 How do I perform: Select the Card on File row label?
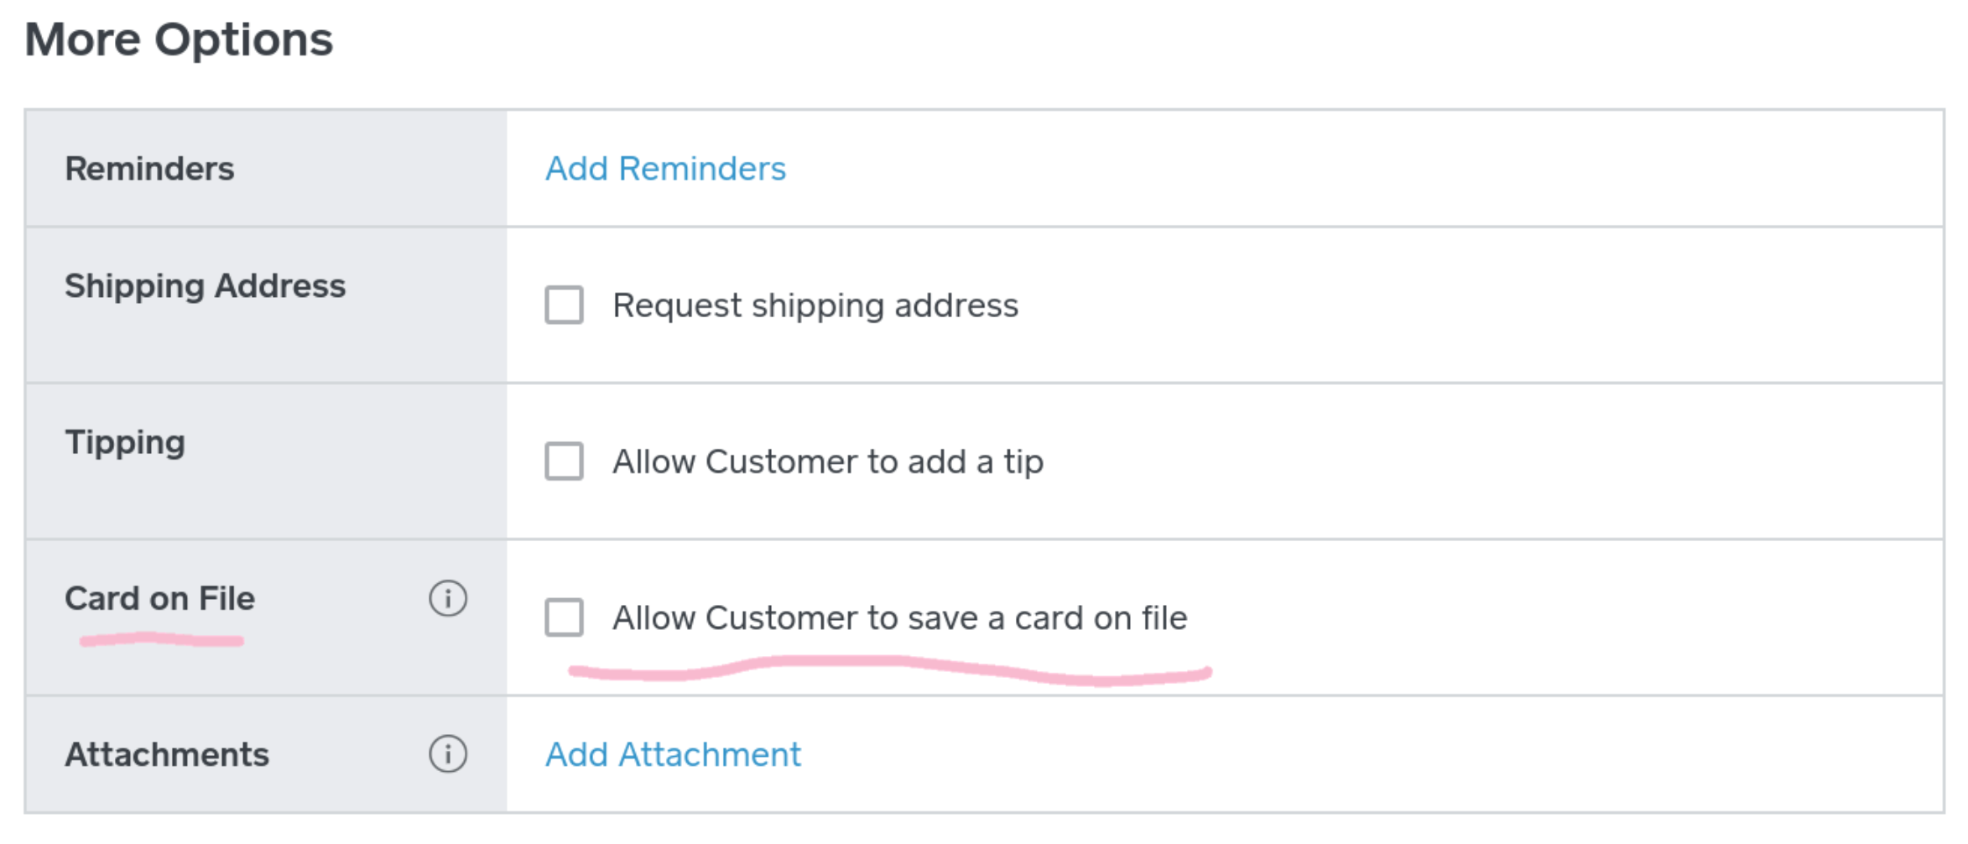159,599
